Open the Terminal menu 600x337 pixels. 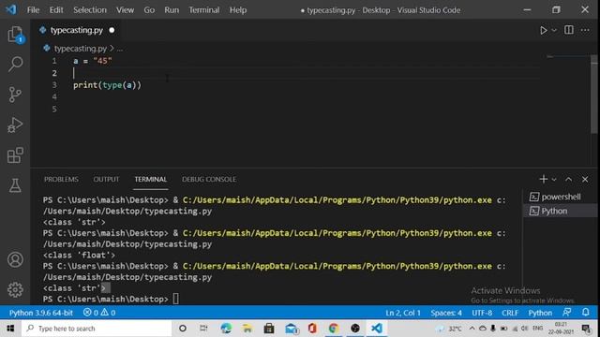pos(204,10)
